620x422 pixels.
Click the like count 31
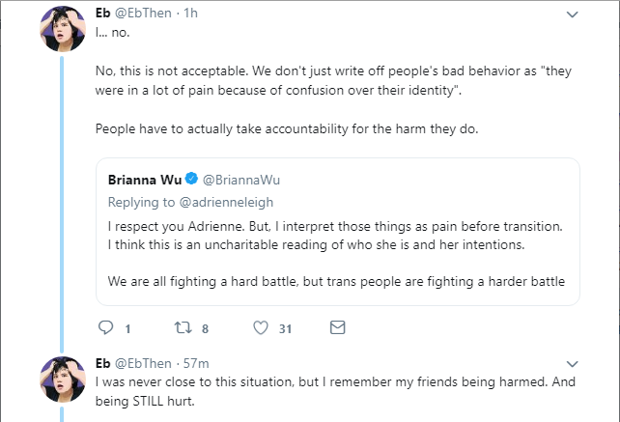point(286,328)
